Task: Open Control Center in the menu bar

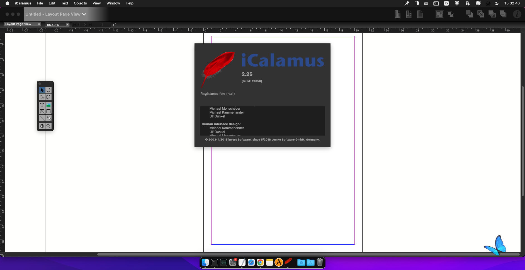Action: [x=497, y=3]
